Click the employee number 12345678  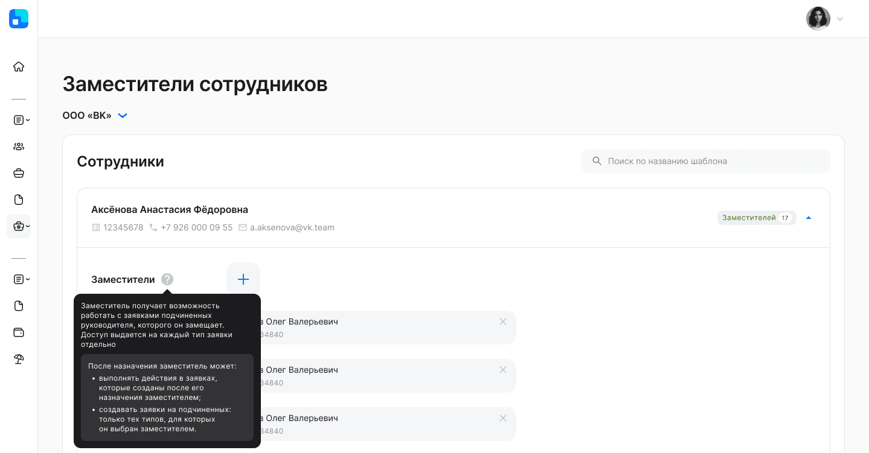(x=123, y=227)
